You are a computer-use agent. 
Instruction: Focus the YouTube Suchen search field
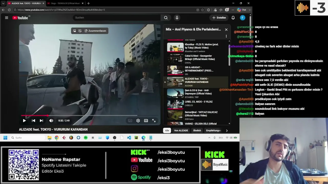click(x=117, y=18)
